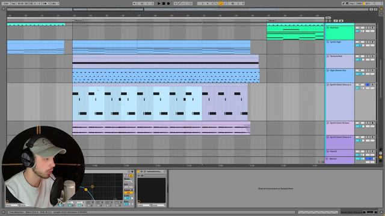Toggle Draw Mode pencil at the control bar's right end
Image resolution: width=385 pixels, height=216 pixels.
343,4
